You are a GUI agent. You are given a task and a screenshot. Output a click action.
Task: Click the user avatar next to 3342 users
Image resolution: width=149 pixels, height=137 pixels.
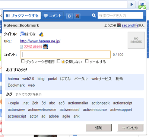coord(45,47)
